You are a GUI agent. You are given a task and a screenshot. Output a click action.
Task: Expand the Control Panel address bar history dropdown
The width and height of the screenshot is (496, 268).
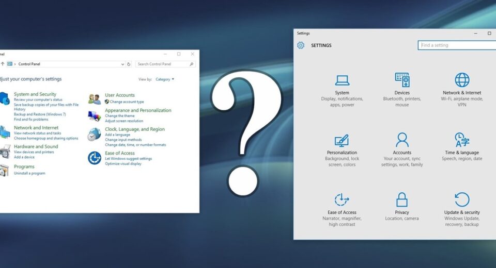[x=123, y=64]
